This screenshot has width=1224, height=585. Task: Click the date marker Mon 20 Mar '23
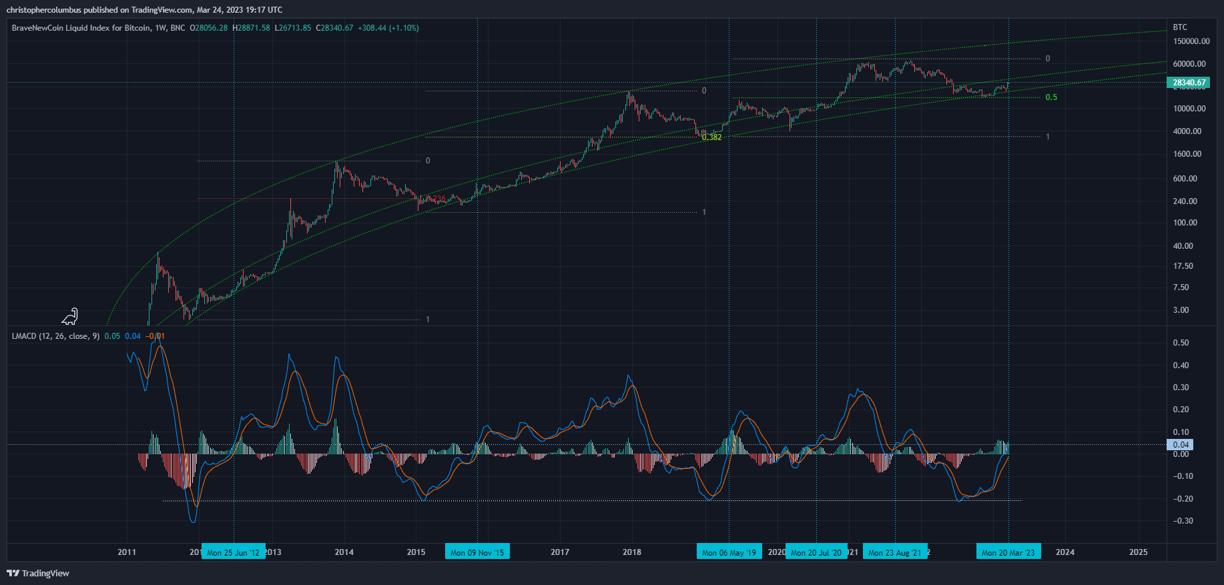[1008, 552]
